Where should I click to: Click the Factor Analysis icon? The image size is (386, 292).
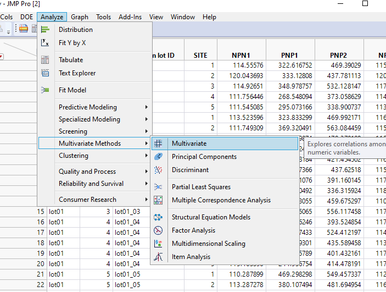(158, 230)
